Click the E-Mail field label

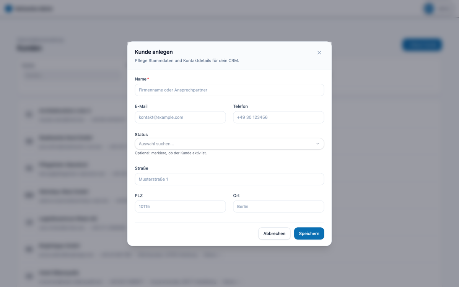point(141,106)
